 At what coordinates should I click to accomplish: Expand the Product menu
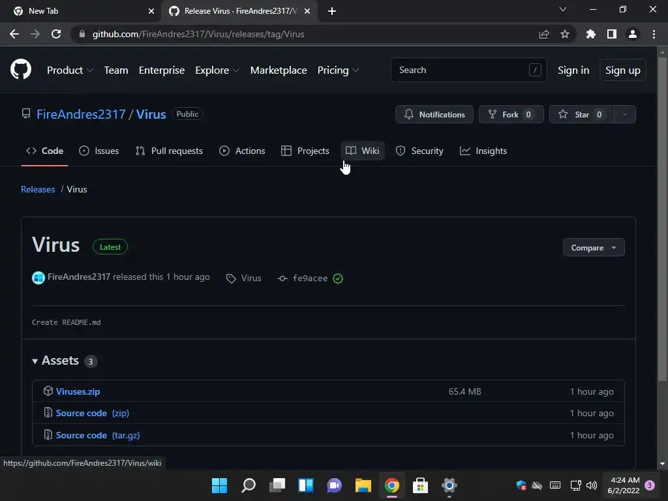70,70
